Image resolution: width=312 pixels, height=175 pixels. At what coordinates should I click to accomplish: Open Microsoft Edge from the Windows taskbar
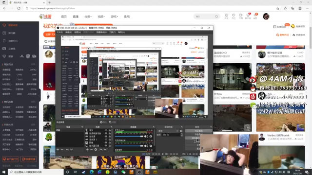(92, 172)
